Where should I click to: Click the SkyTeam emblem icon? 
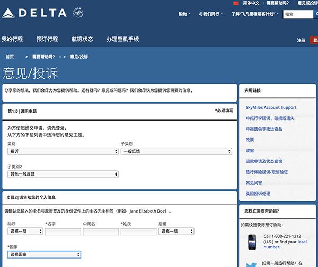pyautogui.click(x=78, y=12)
